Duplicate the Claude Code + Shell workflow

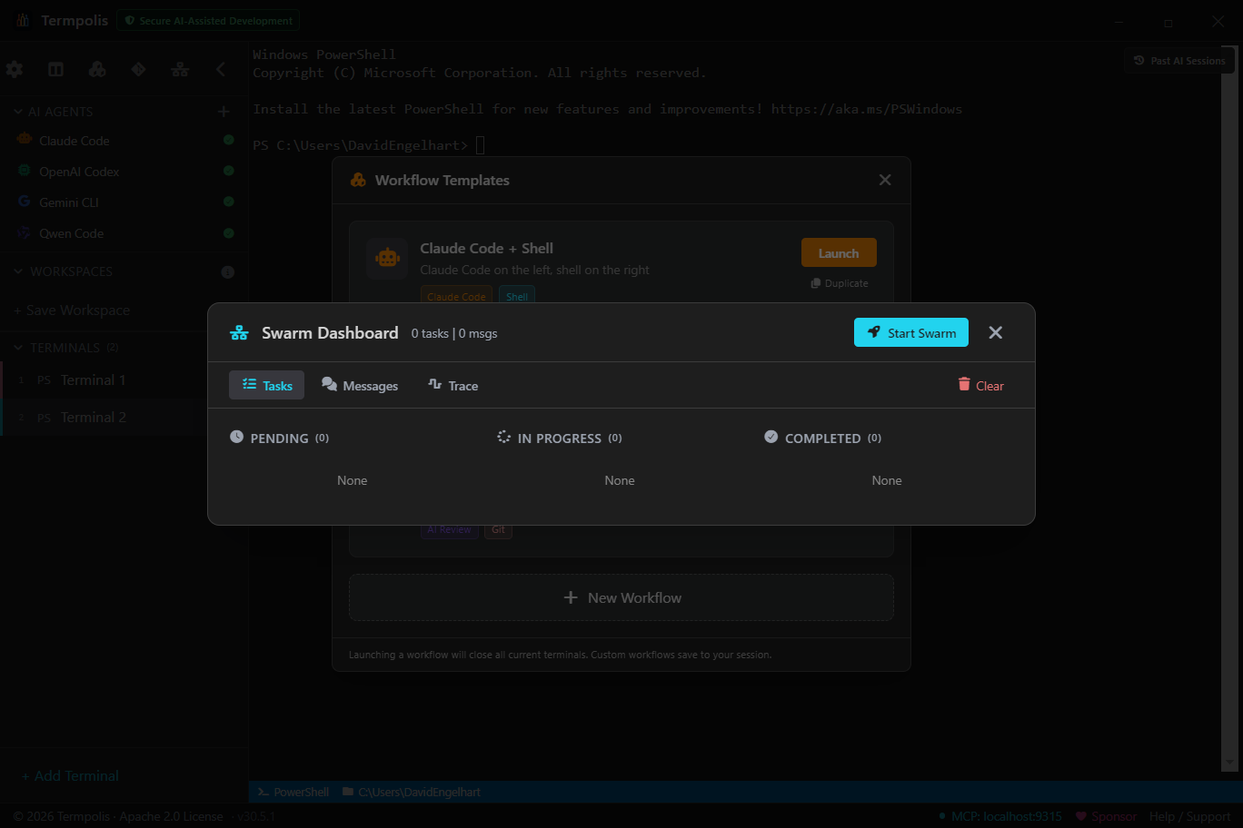pyautogui.click(x=840, y=283)
